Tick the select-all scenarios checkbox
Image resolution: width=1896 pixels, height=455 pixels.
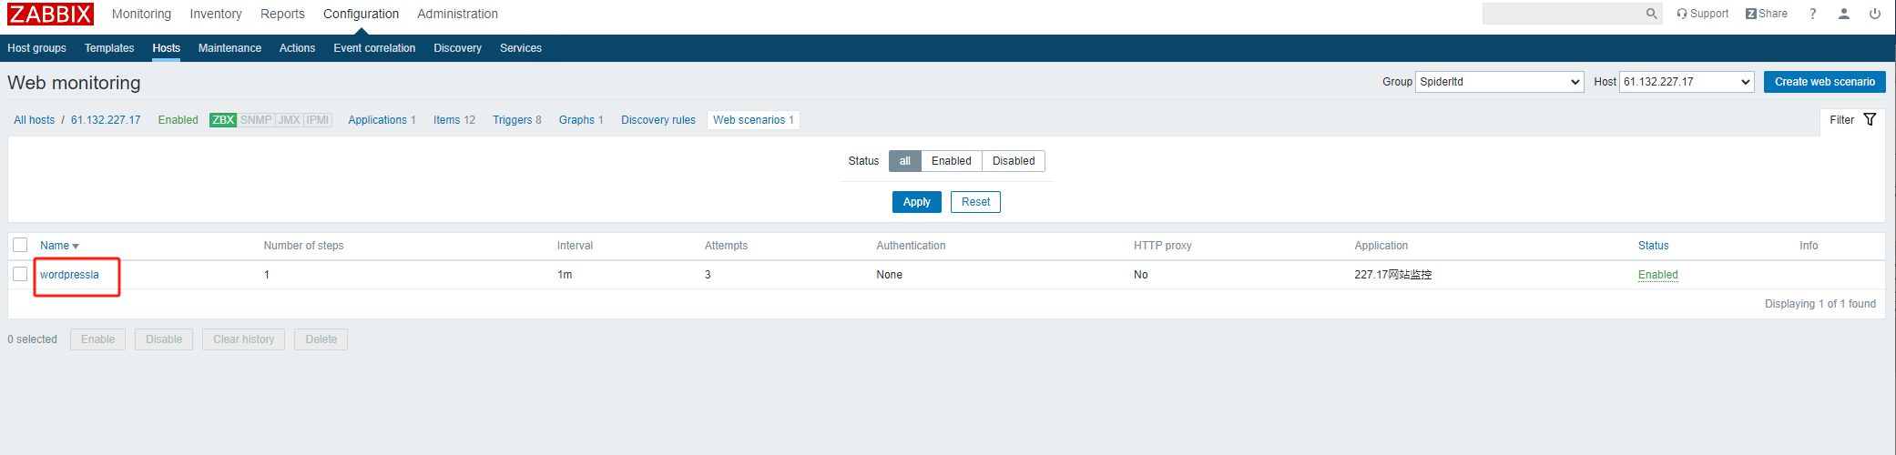(20, 245)
